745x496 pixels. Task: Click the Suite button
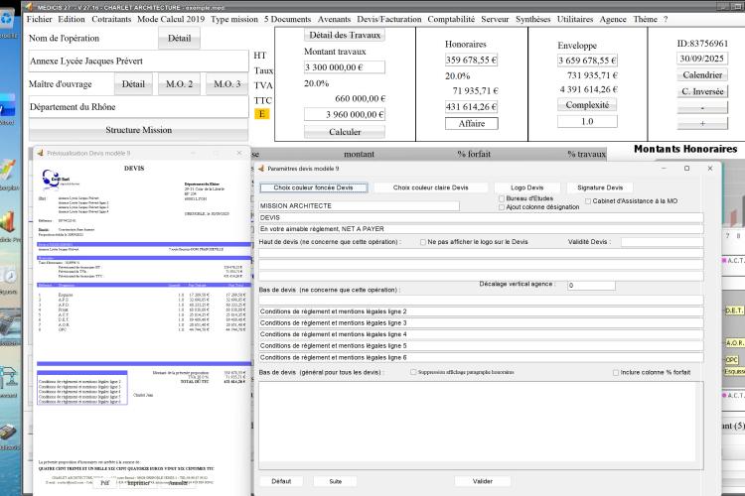pos(335,481)
